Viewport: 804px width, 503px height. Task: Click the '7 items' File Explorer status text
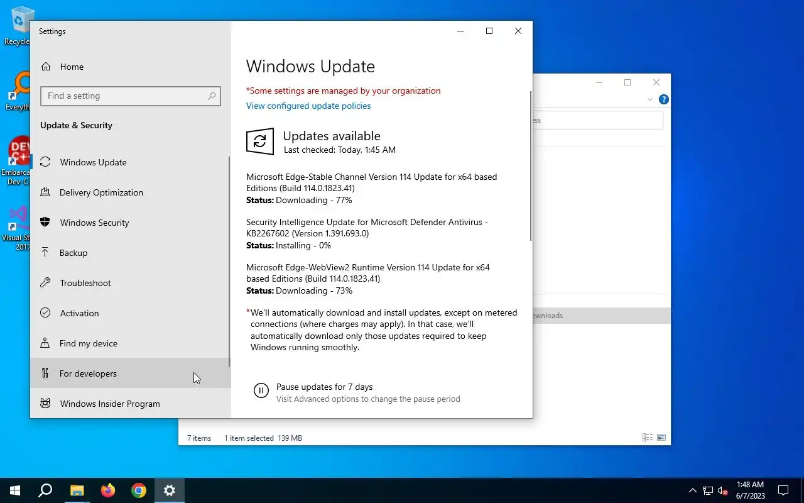(199, 438)
